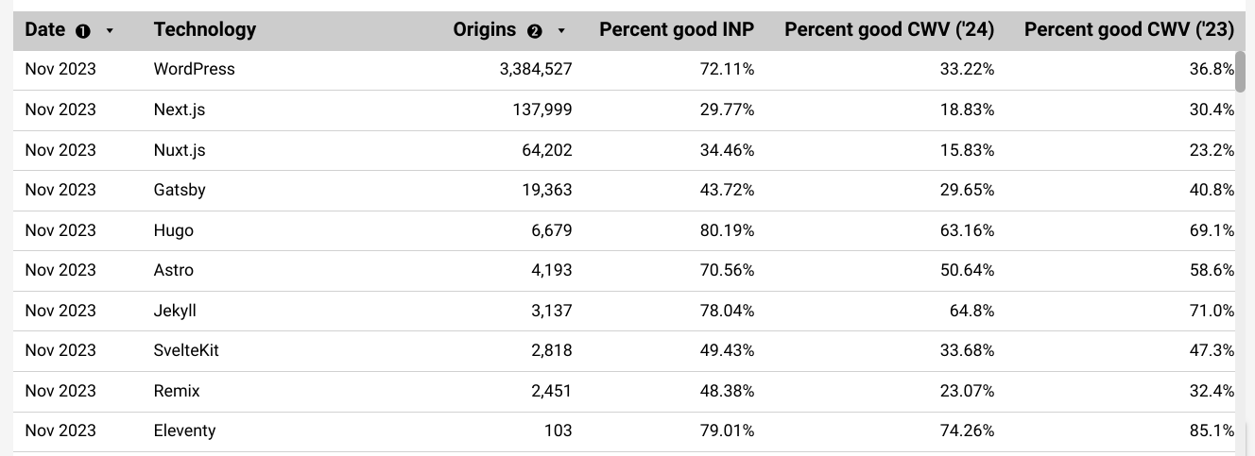
Task: Click the Date column info icon
Action: tap(82, 31)
